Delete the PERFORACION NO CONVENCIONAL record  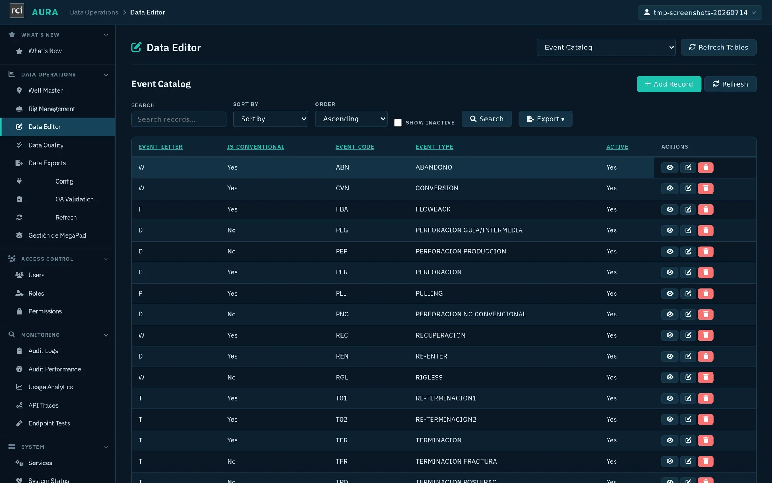pyautogui.click(x=706, y=315)
